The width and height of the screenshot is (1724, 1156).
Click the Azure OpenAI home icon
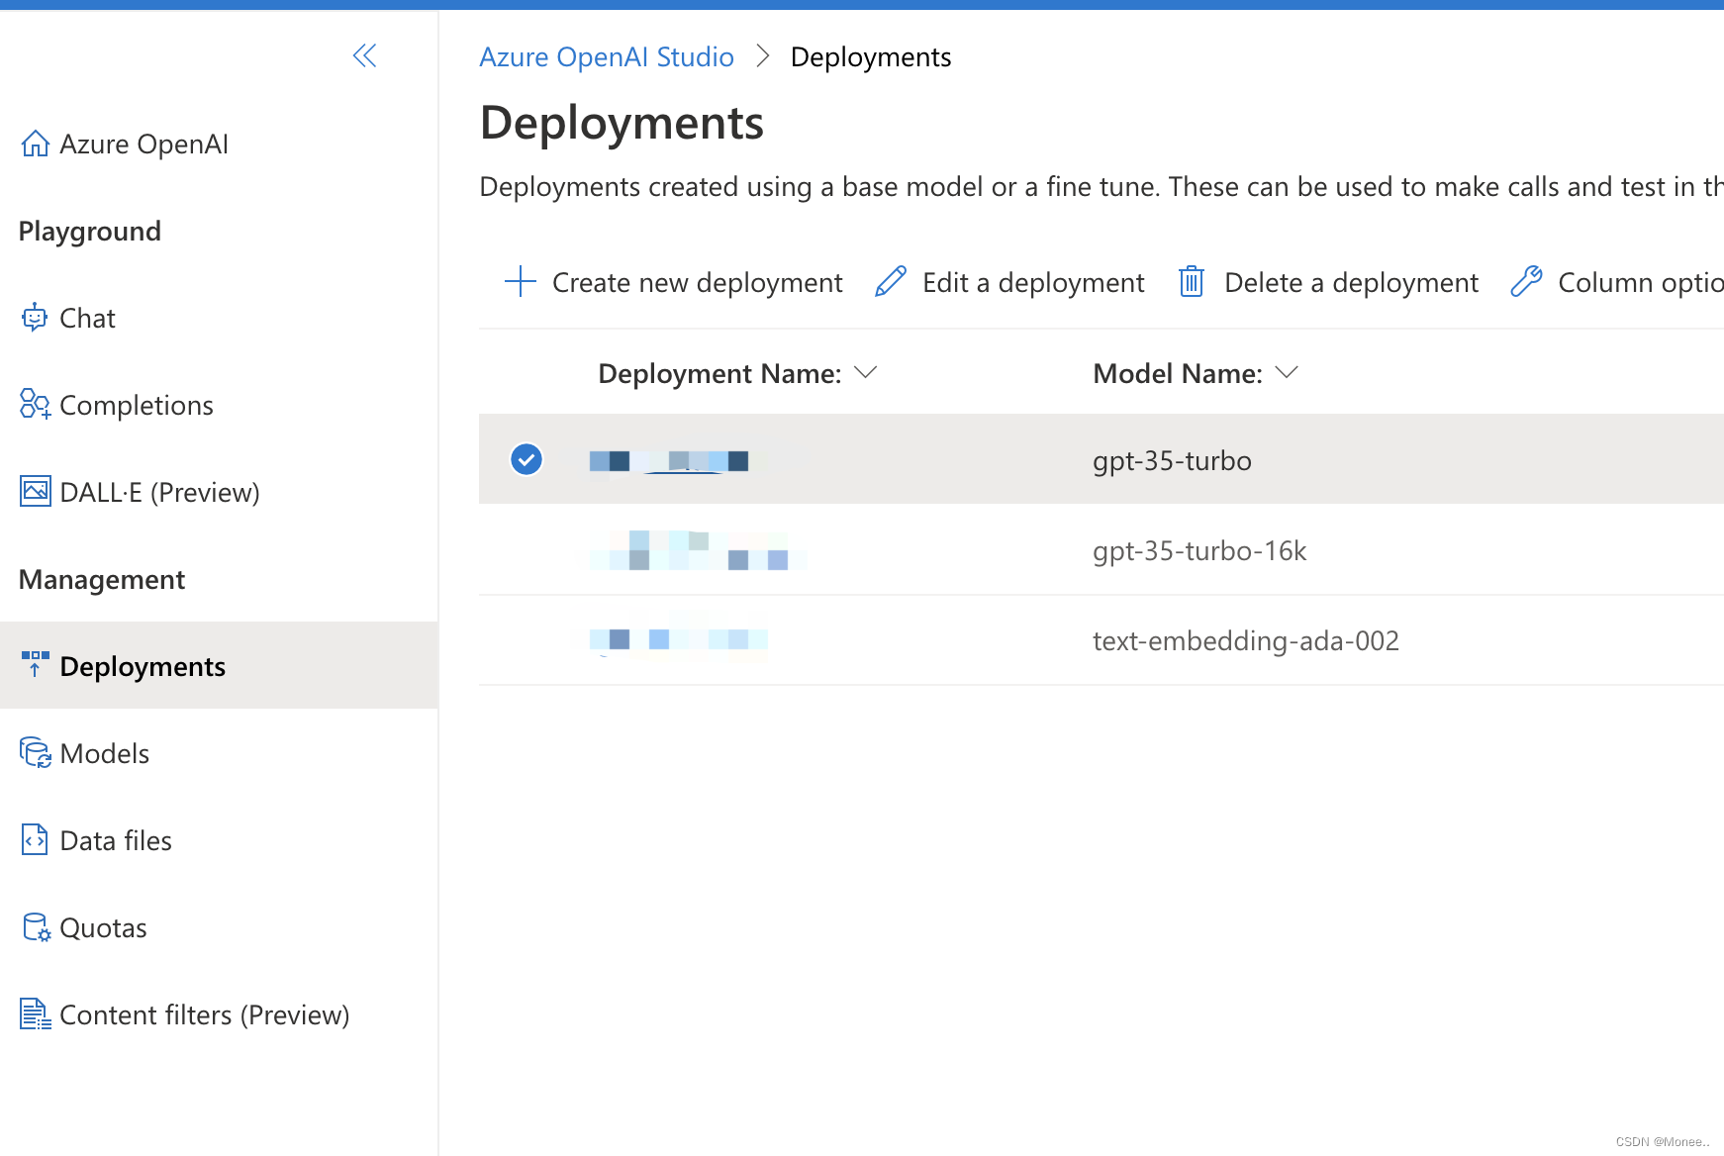click(36, 144)
